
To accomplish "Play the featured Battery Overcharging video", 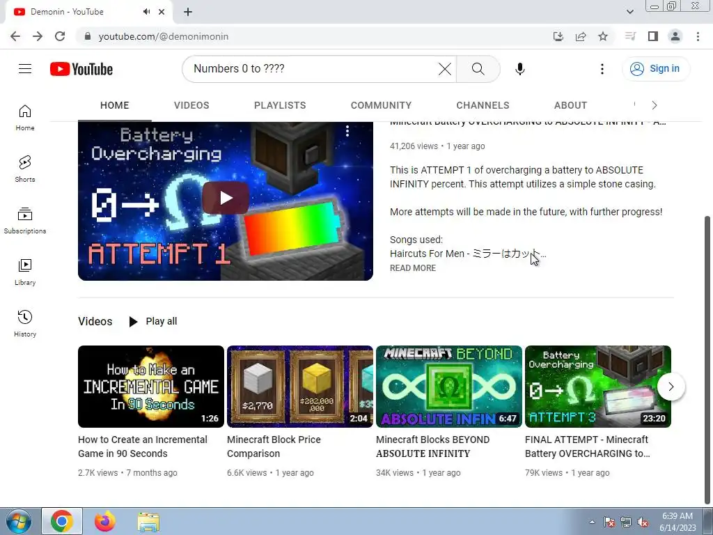I will [x=226, y=198].
